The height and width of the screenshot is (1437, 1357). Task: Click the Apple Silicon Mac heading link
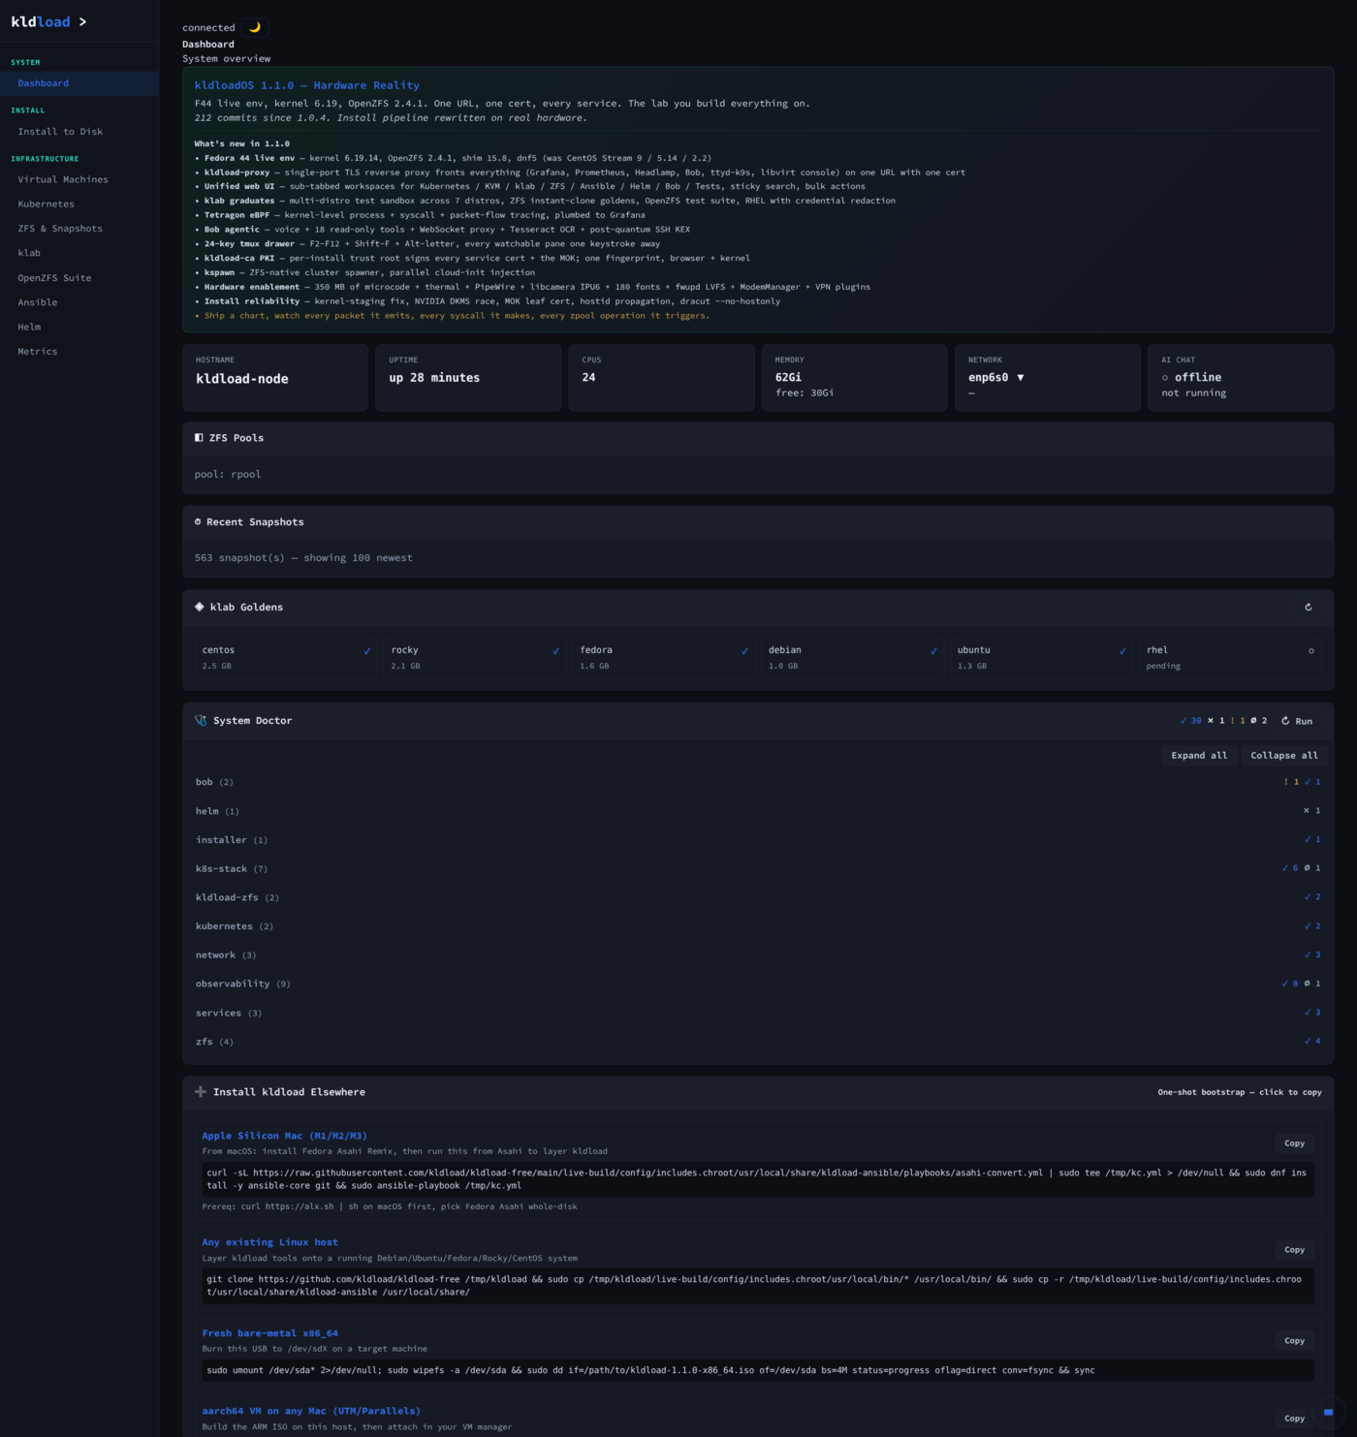coord(284,1136)
